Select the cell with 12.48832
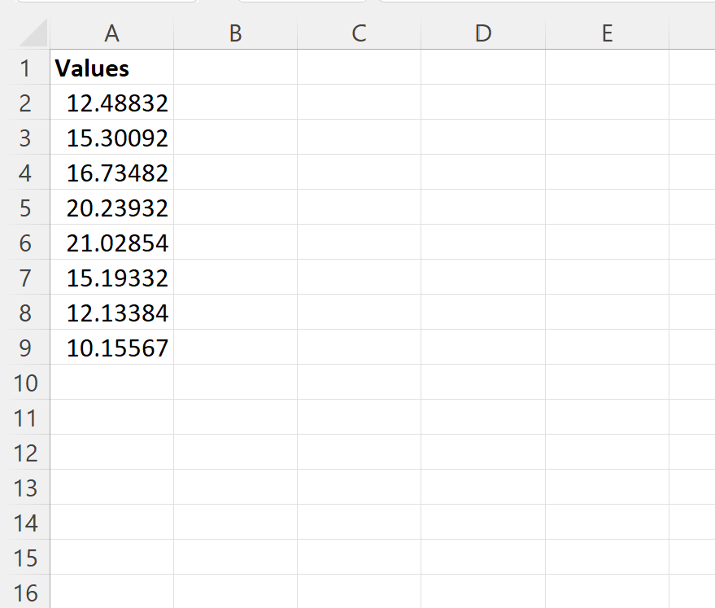Image resolution: width=715 pixels, height=608 pixels. click(111, 103)
